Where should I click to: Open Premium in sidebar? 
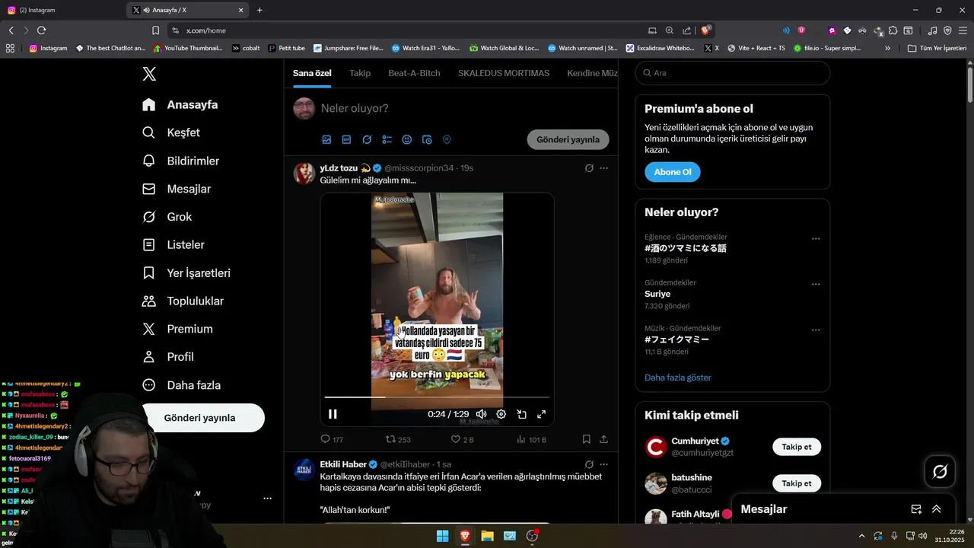[x=177, y=329]
